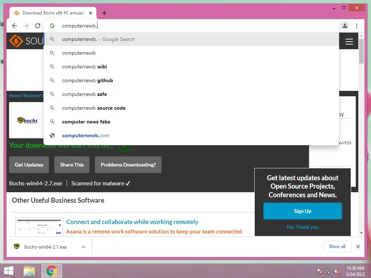Click the page scrollbar down arrow
This screenshot has width=371, height=278.
[361, 233]
